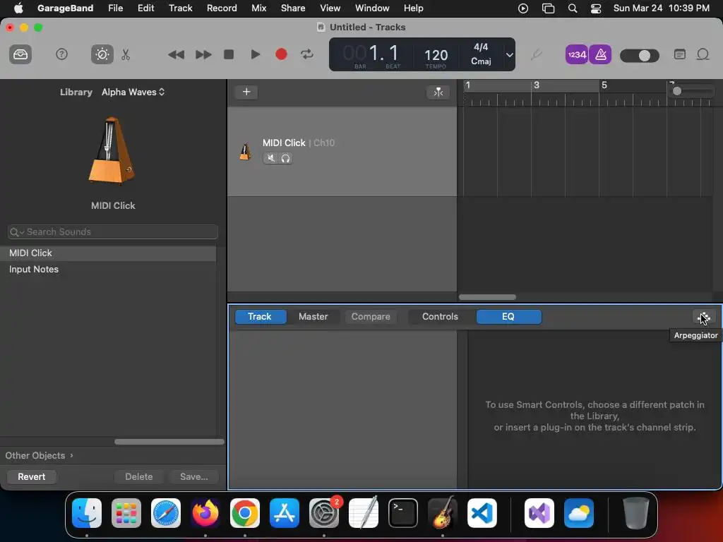Click bar 5 on the ruler
This screenshot has width=723, height=542.
tap(604, 85)
